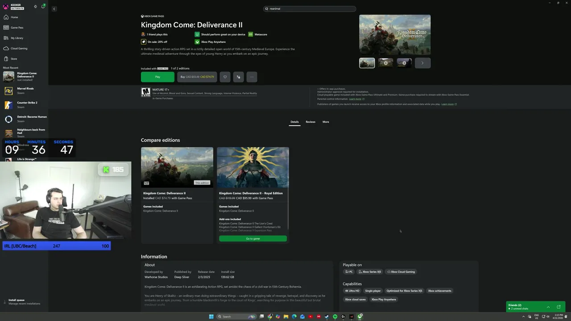Click the Xbox Cloud Gaming platform chip
The image size is (571, 321).
[x=401, y=272]
